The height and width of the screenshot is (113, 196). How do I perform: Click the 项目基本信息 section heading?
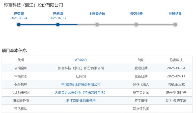14,51
